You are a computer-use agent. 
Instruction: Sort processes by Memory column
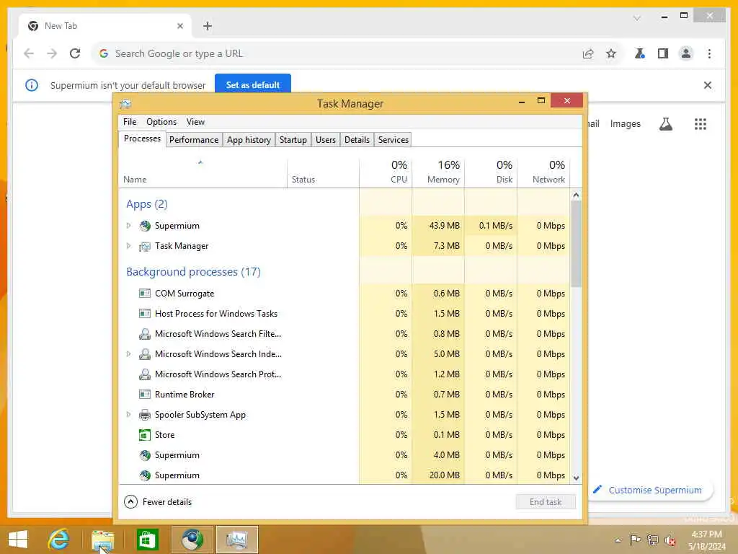[439, 172]
